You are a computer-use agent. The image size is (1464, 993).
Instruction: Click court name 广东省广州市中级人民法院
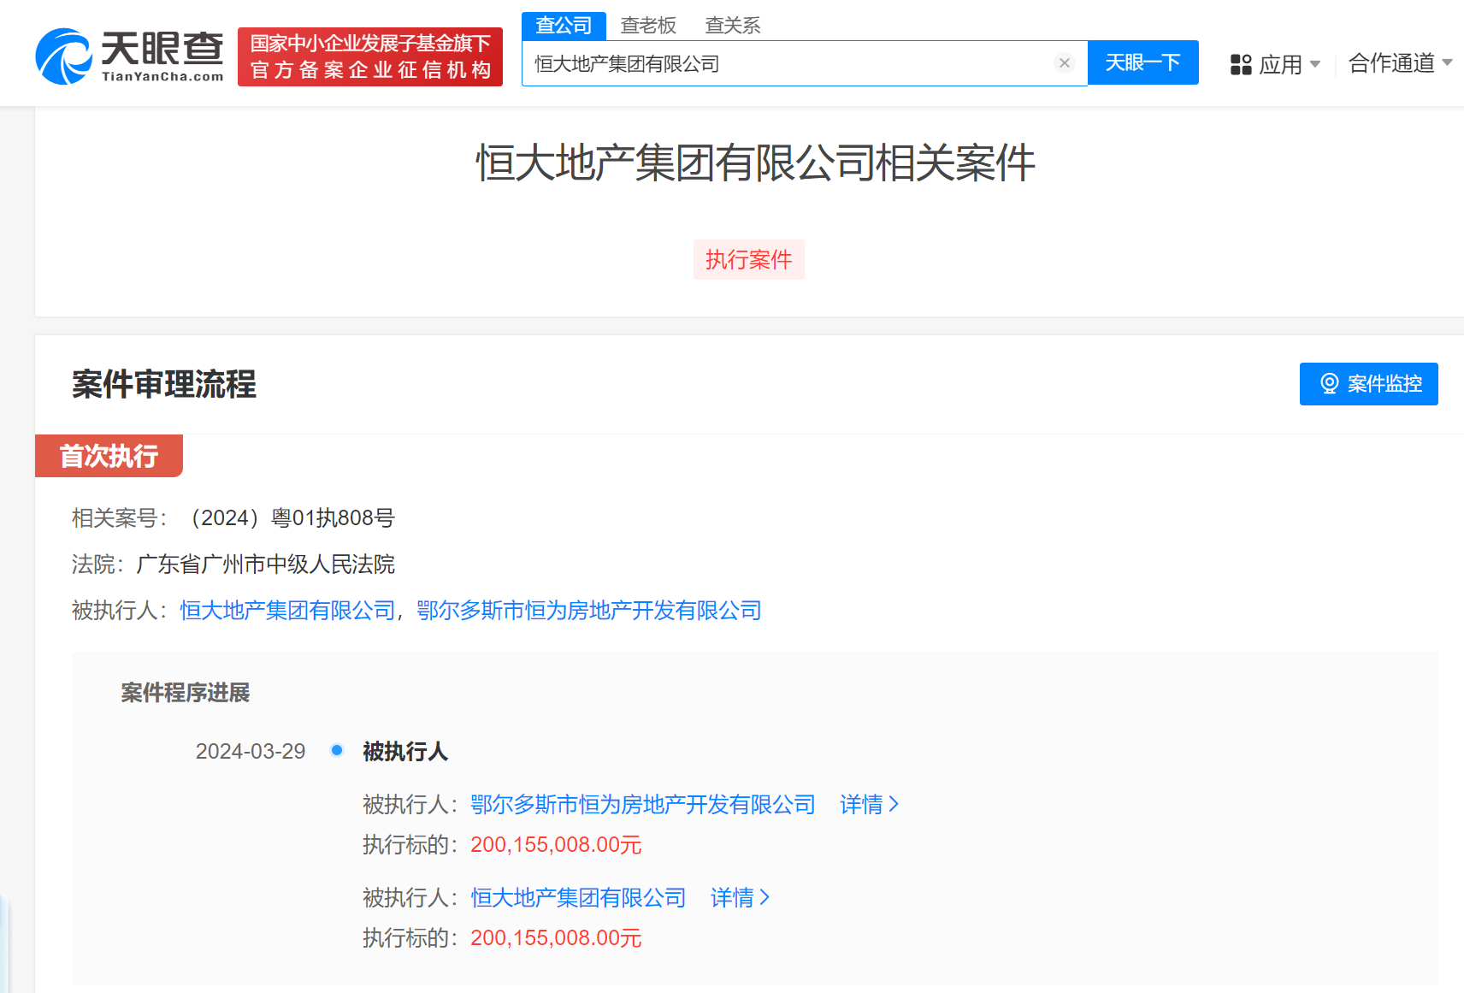[x=265, y=564]
